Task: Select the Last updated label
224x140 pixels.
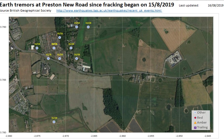Action: (x=189, y=5)
